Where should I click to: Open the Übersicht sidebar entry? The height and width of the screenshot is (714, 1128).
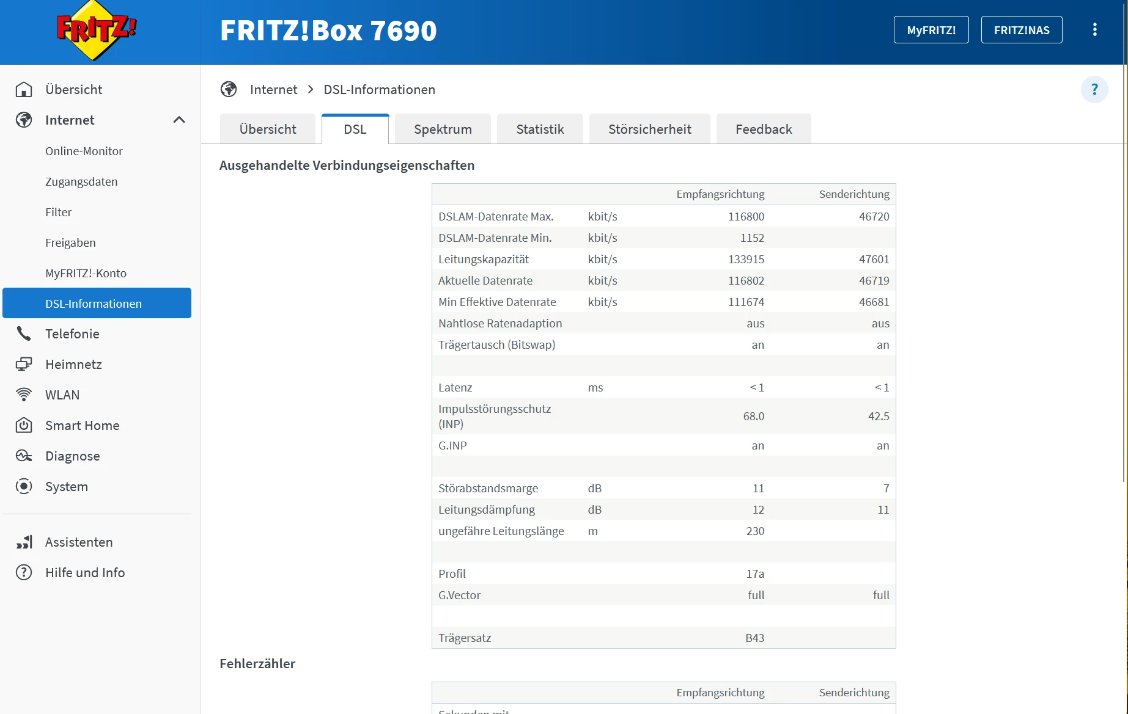tap(74, 90)
